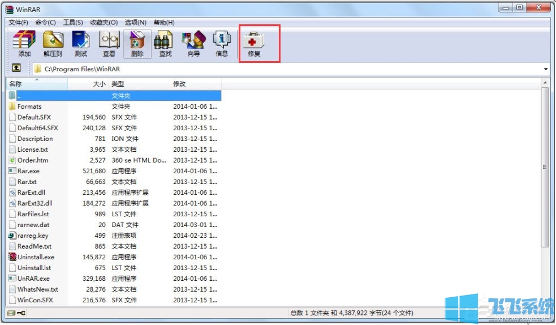Select Rar.exe in the file list
Image resolution: width=556 pixels, height=325 pixels.
(28, 171)
